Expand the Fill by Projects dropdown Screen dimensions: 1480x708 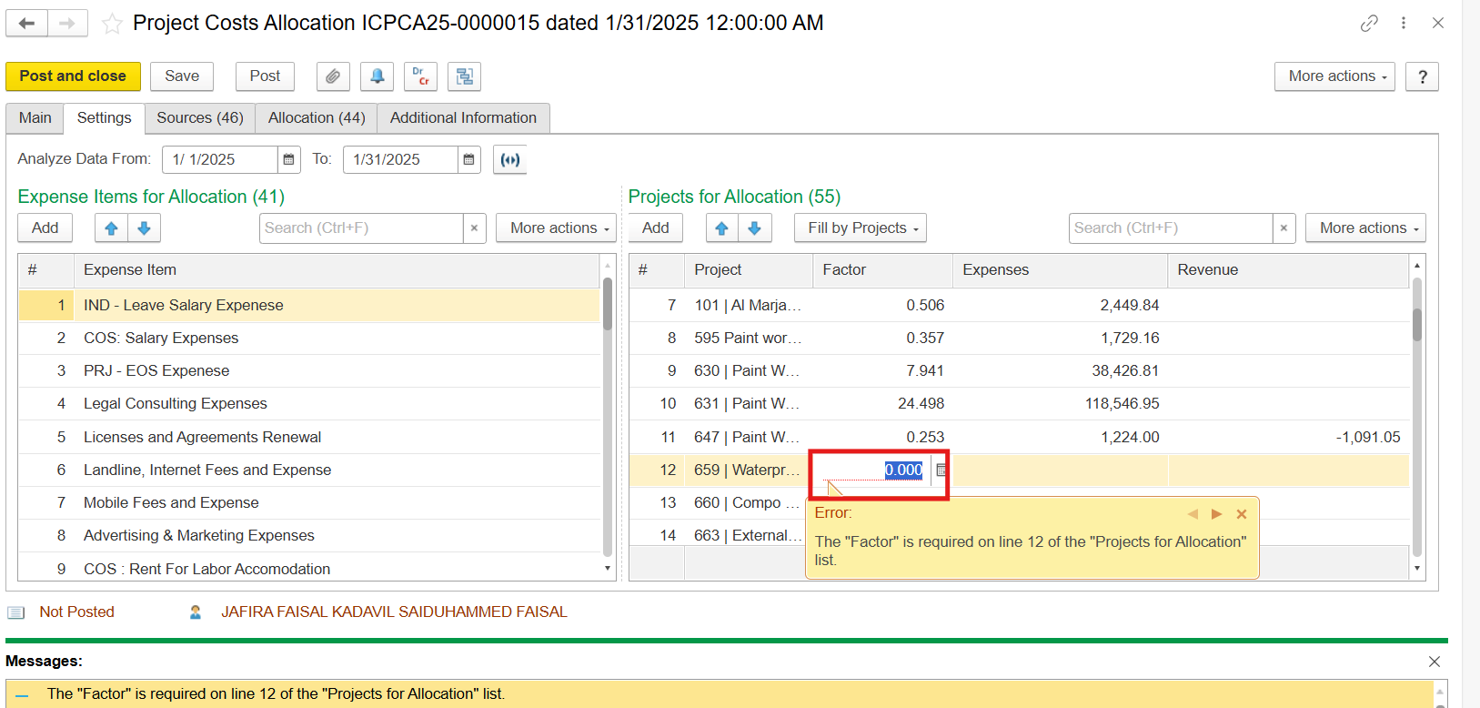point(861,228)
